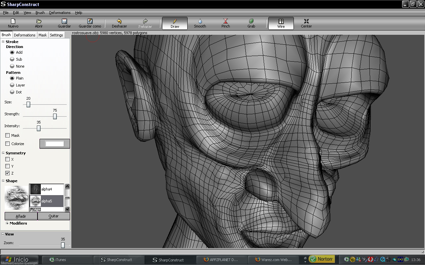This screenshot has height=265, width=425.
Task: Select the Draw brush tool
Action: [175, 23]
